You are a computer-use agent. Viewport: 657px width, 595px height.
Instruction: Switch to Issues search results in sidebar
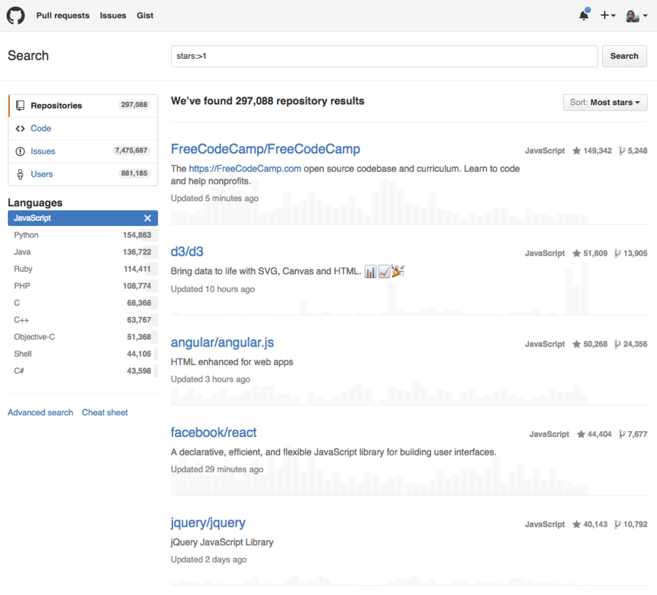tap(83, 151)
